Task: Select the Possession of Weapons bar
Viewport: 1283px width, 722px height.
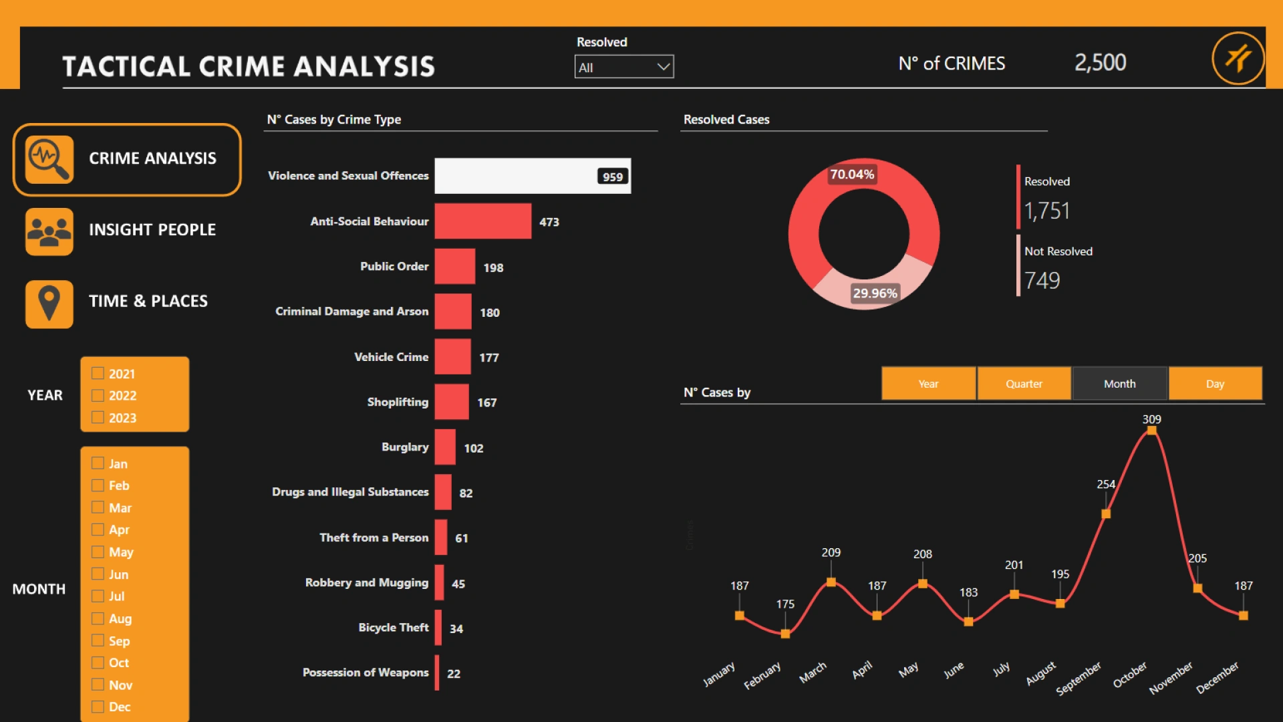Action: click(x=437, y=673)
